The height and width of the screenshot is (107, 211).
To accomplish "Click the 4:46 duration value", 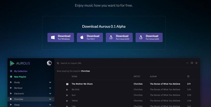I will point(189,101).
